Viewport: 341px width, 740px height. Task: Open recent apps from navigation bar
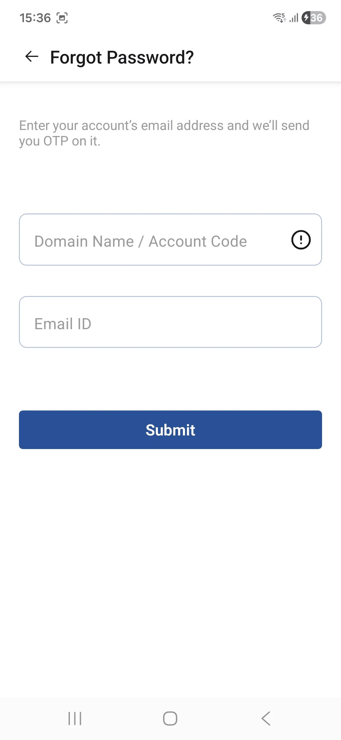[x=75, y=718]
